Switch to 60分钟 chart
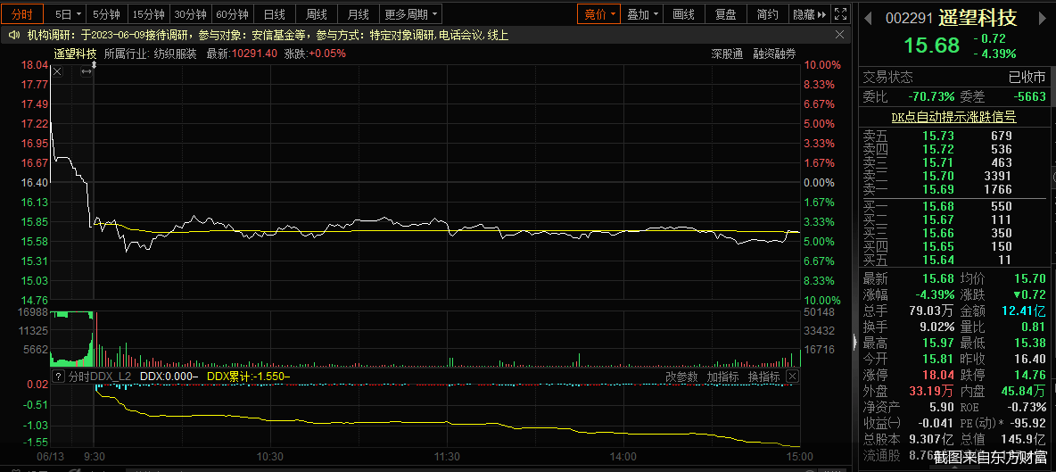Image resolution: width=1056 pixels, height=472 pixels. click(x=233, y=14)
